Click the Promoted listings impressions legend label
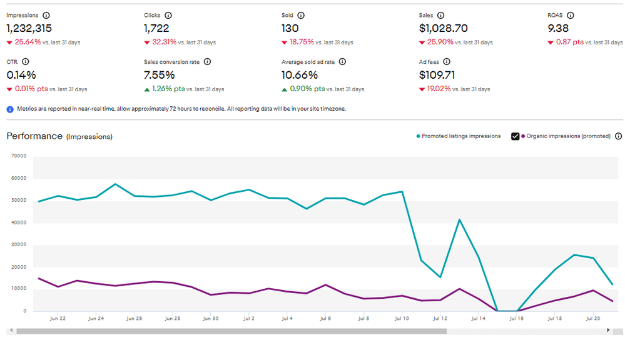Screen dimensions: 625x345 tap(461, 136)
